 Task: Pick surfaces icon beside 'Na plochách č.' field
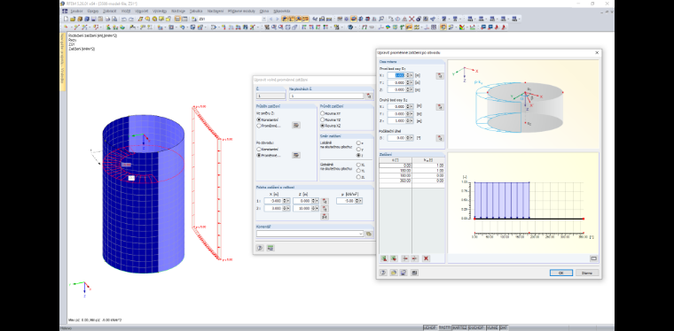[369, 96]
